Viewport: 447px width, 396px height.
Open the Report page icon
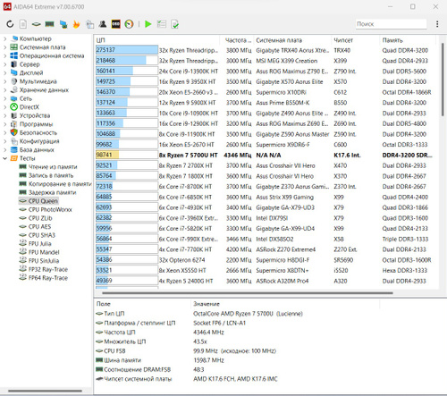pos(23,24)
